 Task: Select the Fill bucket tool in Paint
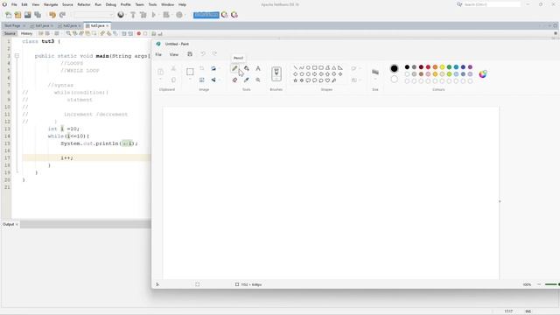(247, 68)
